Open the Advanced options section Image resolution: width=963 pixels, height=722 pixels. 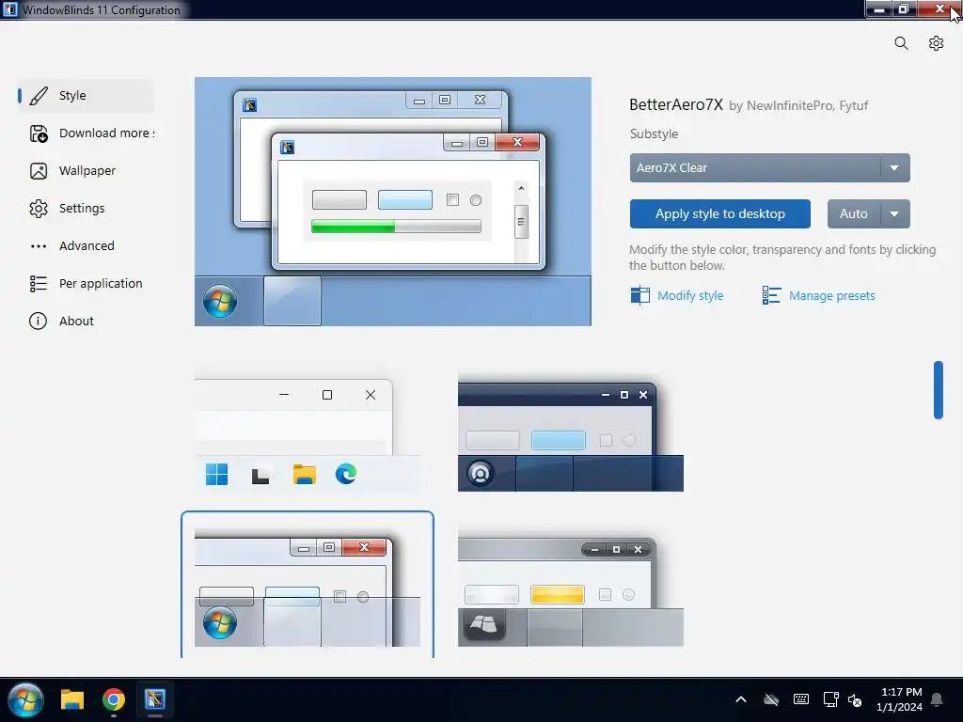click(86, 245)
